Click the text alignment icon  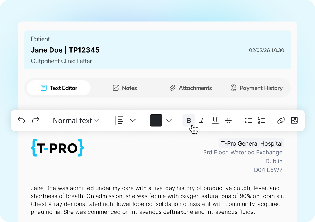pos(119,121)
